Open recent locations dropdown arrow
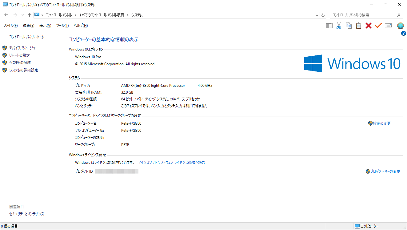Image resolution: width=407 pixels, height=230 pixels. [x=22, y=15]
